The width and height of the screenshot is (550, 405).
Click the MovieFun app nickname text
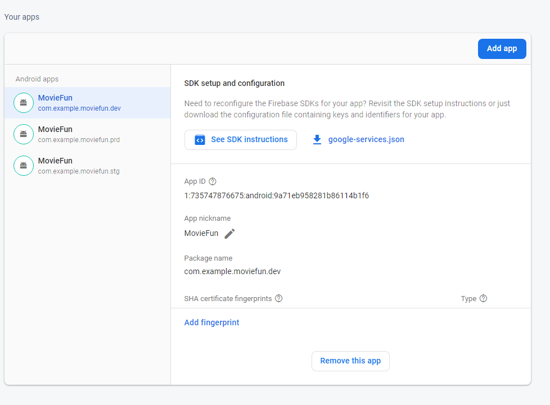(201, 233)
